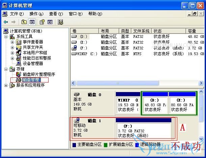Open the 文件(F) menu
The height and width of the screenshot is (158, 206).
click(17, 14)
